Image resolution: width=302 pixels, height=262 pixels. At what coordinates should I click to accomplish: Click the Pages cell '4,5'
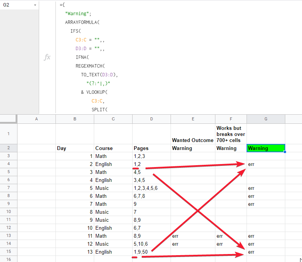[x=152, y=172]
